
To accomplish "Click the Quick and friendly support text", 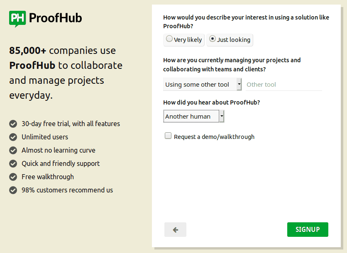I will 61,164.
